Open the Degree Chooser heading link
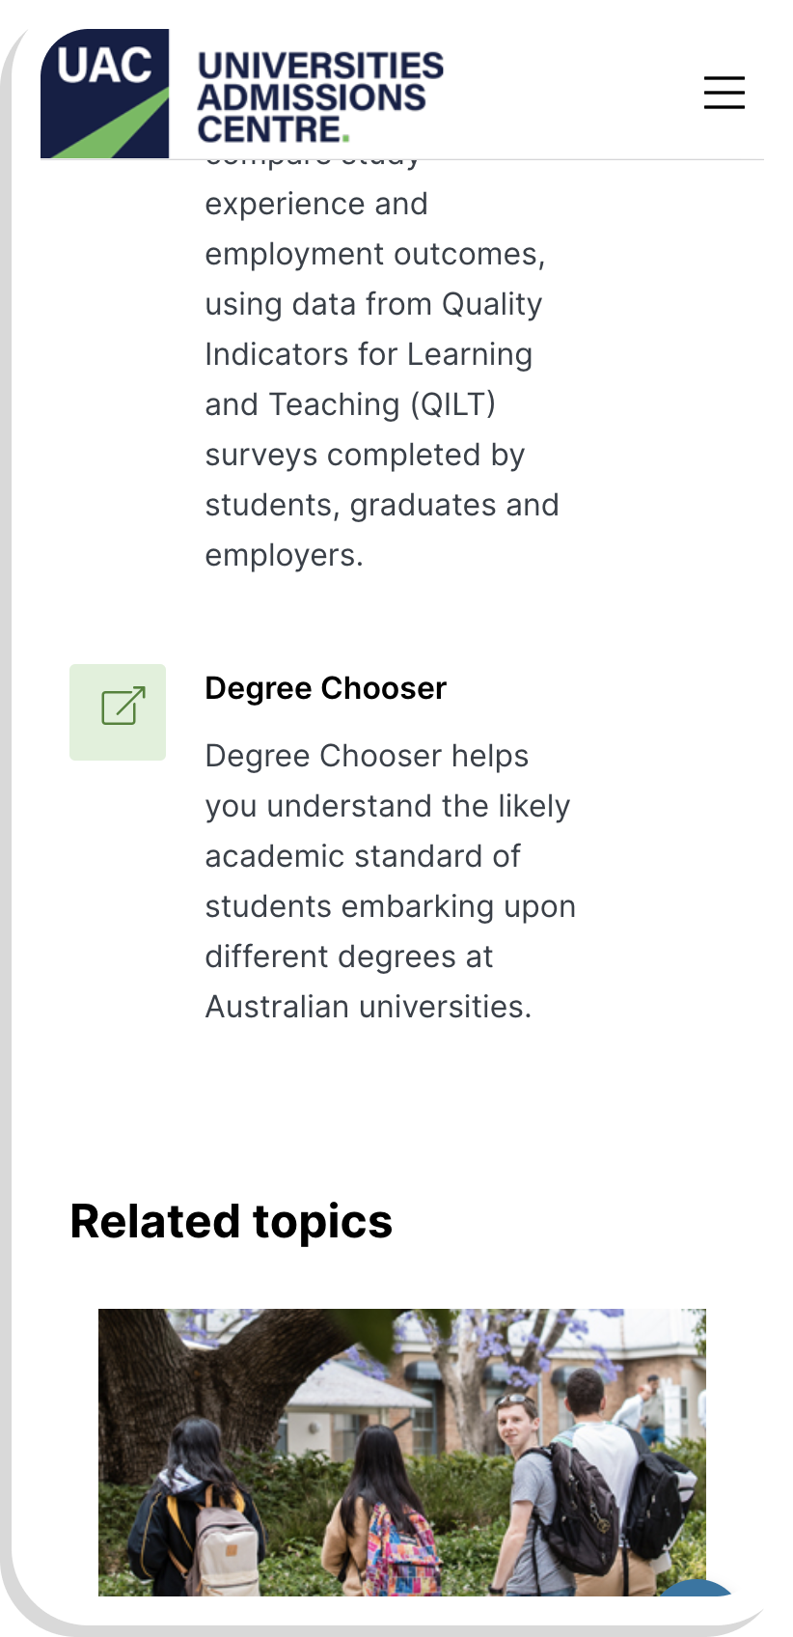Screen dimensions: 793x1637 point(325,688)
